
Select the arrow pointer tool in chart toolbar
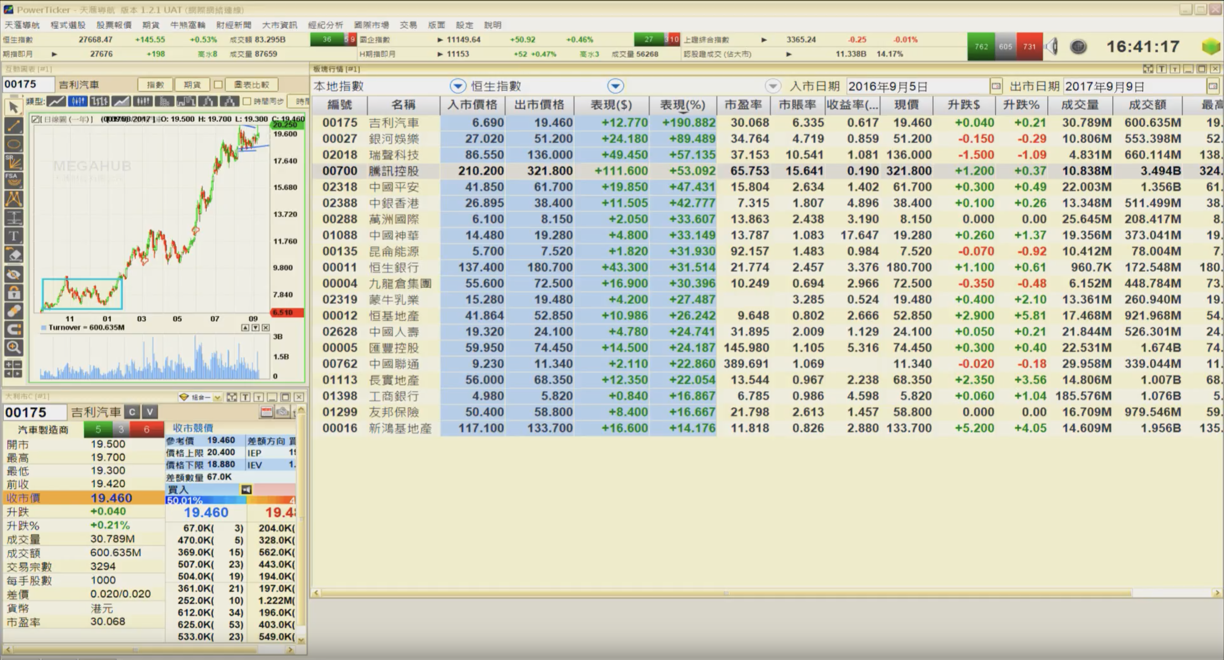tap(13, 107)
